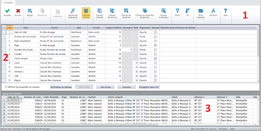The height and width of the screenshot is (131, 261).
Task: Click the green Accepter checkmark icon
Action: click(x=7, y=11)
